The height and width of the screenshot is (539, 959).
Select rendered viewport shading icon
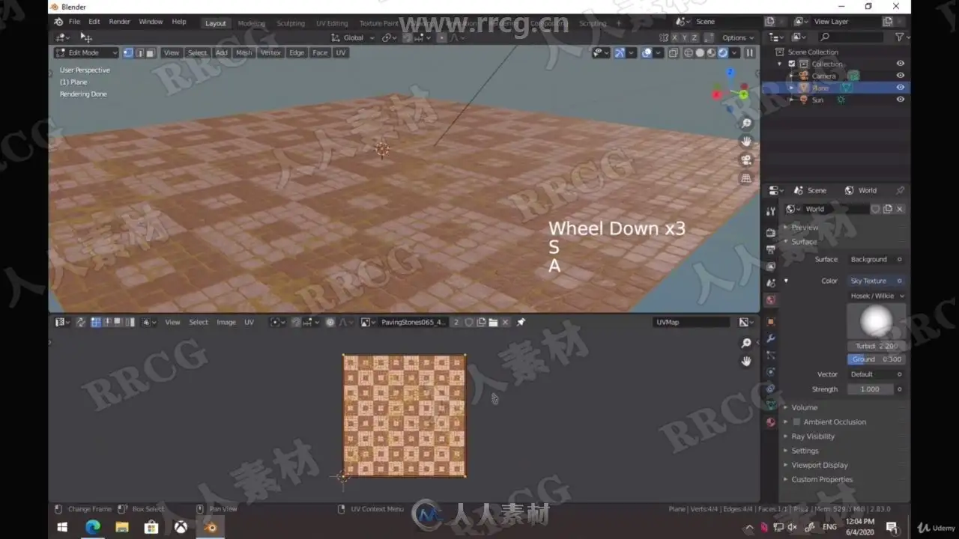click(x=723, y=53)
